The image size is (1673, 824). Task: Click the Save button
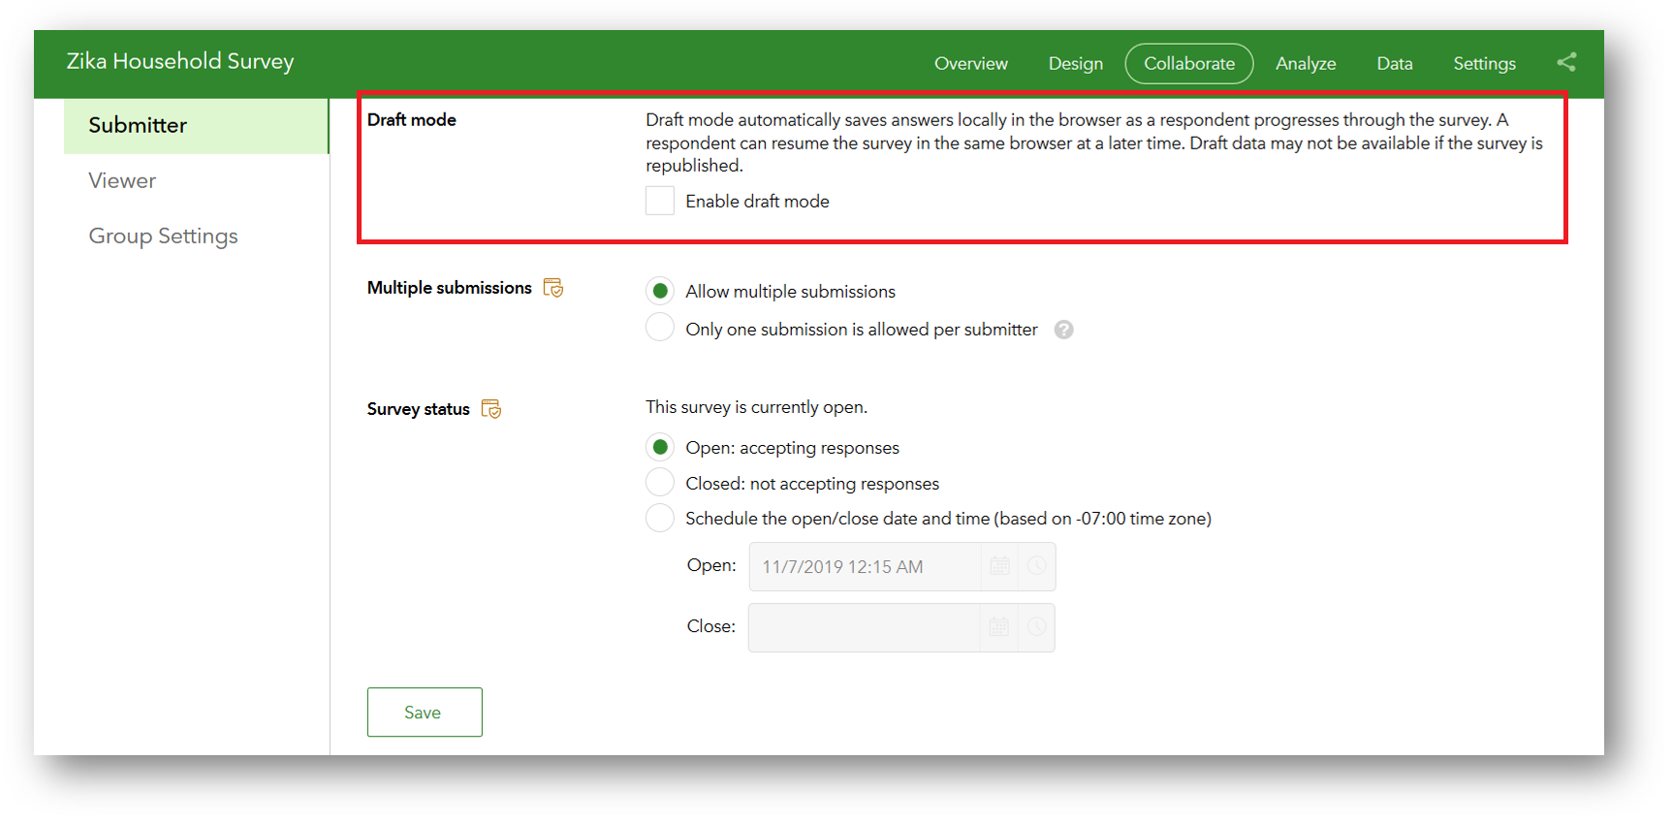tap(425, 713)
